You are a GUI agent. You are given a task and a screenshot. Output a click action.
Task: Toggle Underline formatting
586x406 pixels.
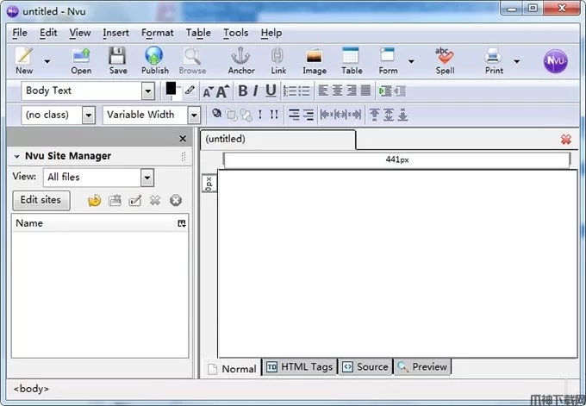271,91
